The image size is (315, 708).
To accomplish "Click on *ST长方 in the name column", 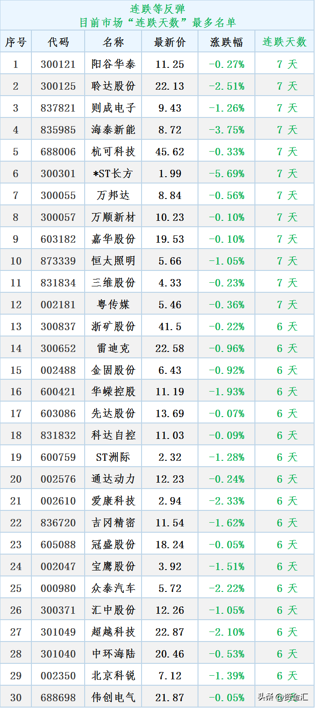I will (x=113, y=173).
